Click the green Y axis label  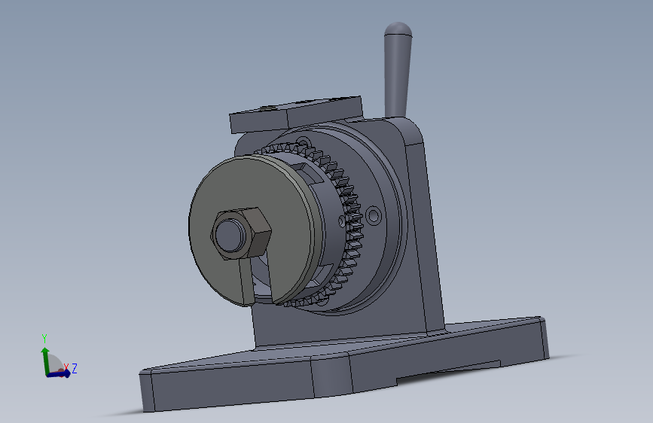click(44, 339)
